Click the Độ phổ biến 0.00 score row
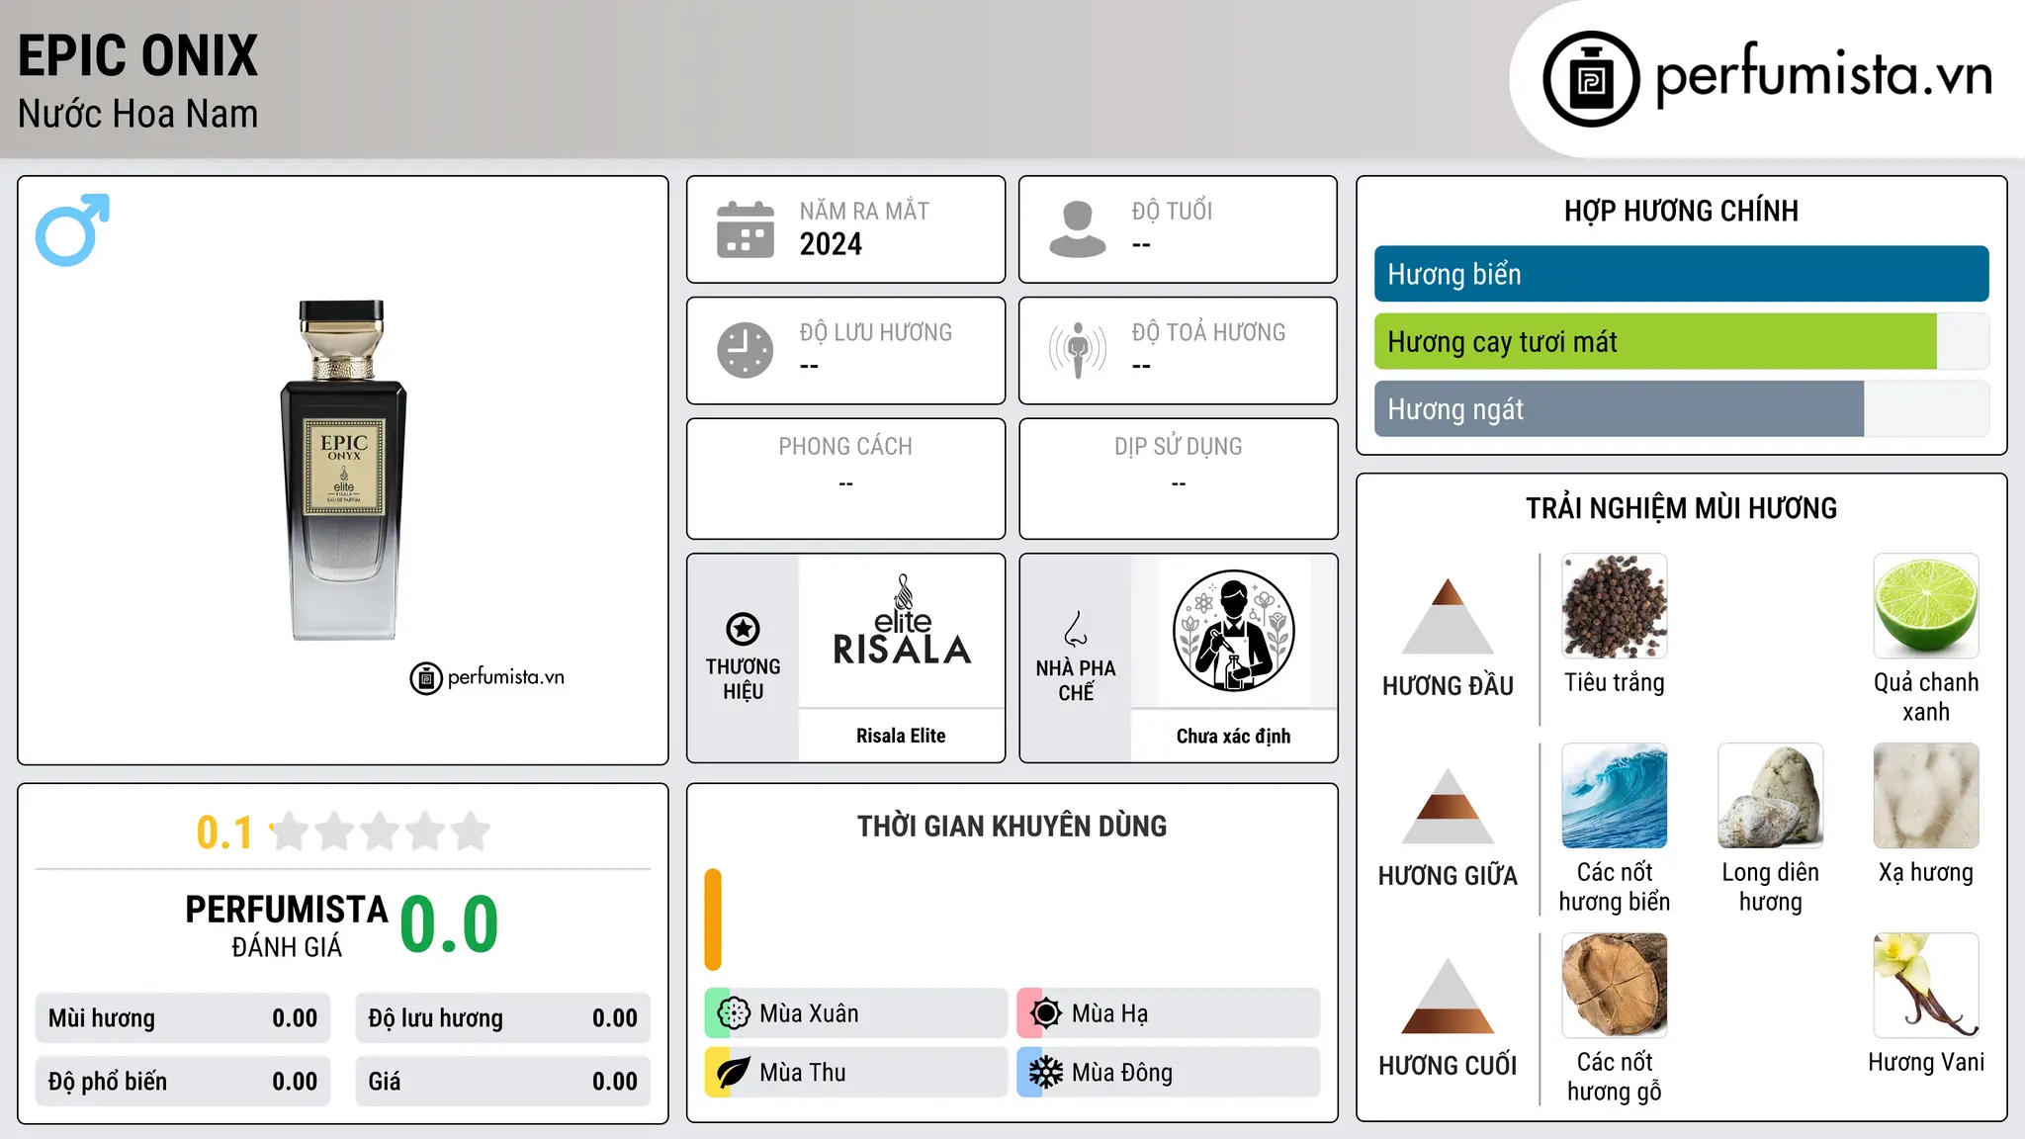This screenshot has width=2025, height=1139. point(183,1082)
